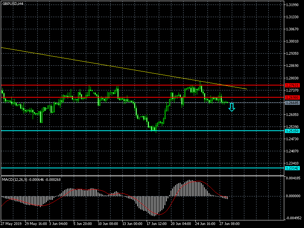Select the lowest cyan horizontal support line

[x=114, y=168]
